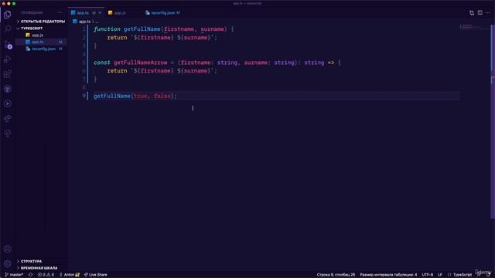Image resolution: width=495 pixels, height=278 pixels.
Task: Open the Run and Debug view
Action: (7, 59)
